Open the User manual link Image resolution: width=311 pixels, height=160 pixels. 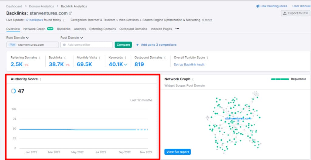click(x=301, y=6)
